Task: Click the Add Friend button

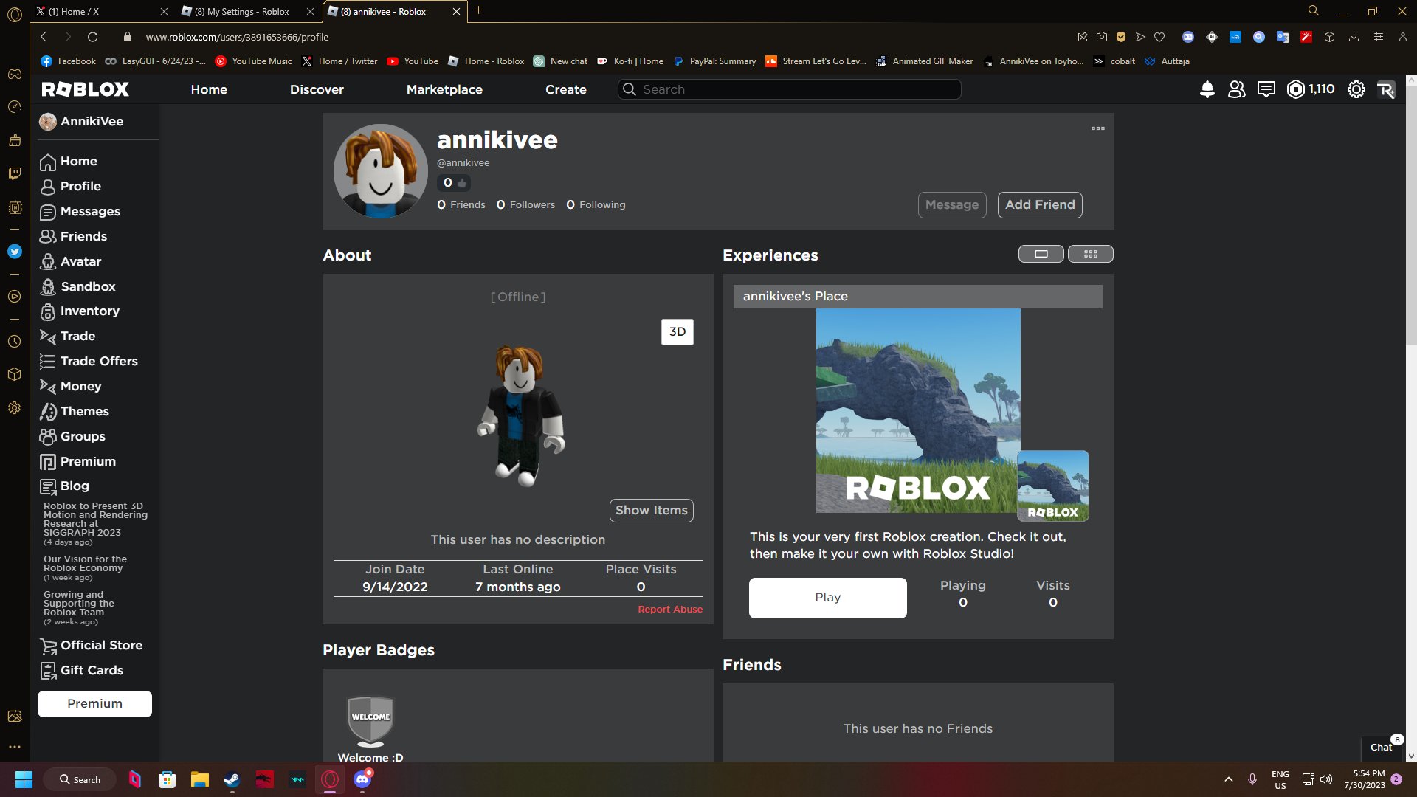Action: (x=1039, y=204)
